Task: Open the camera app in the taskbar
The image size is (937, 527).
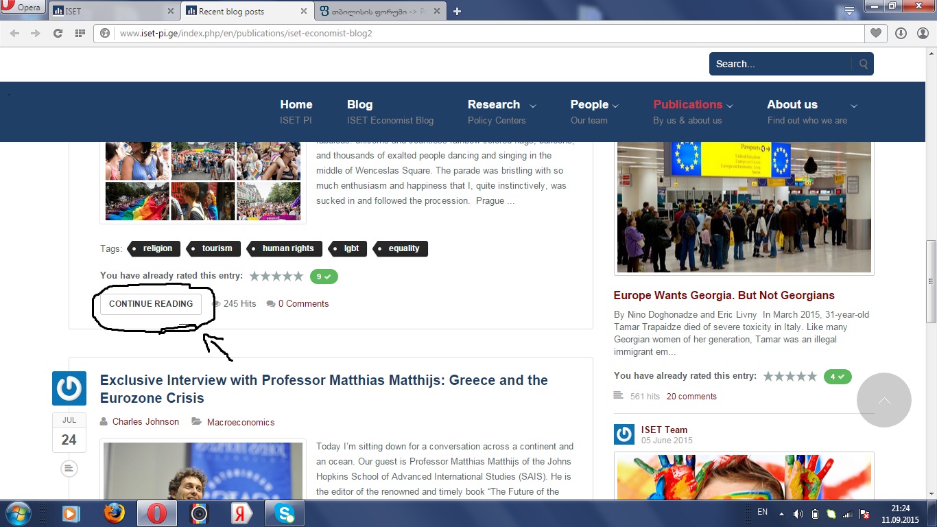Action: (200, 513)
